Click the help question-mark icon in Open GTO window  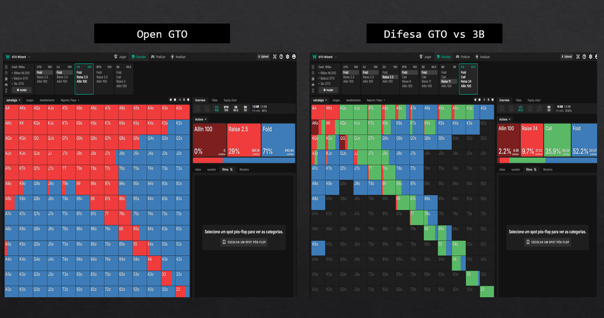click(x=281, y=57)
